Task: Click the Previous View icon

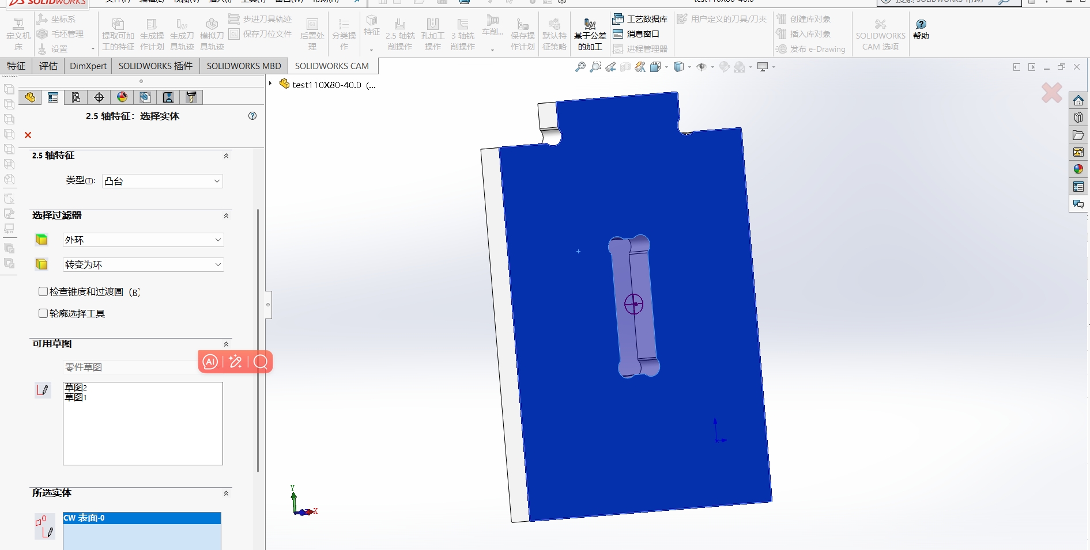Action: coord(610,67)
